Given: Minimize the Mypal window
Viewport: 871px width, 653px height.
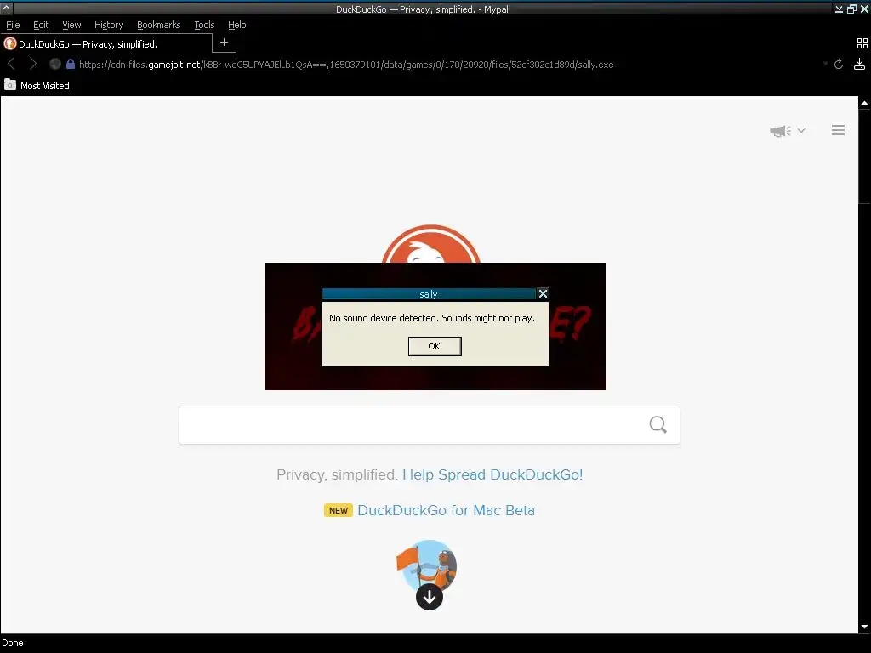Looking at the screenshot, I should [x=839, y=9].
